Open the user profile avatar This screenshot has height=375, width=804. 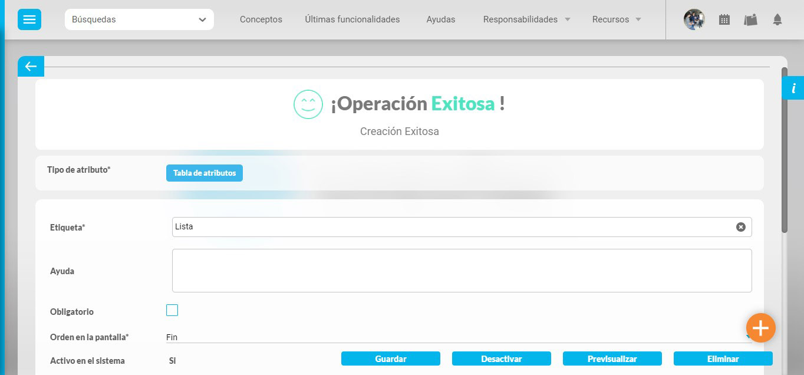(x=694, y=19)
